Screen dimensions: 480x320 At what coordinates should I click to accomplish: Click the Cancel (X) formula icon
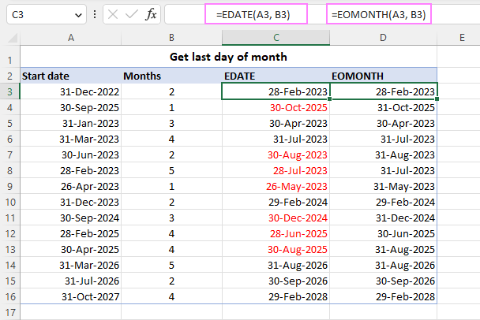click(x=113, y=14)
